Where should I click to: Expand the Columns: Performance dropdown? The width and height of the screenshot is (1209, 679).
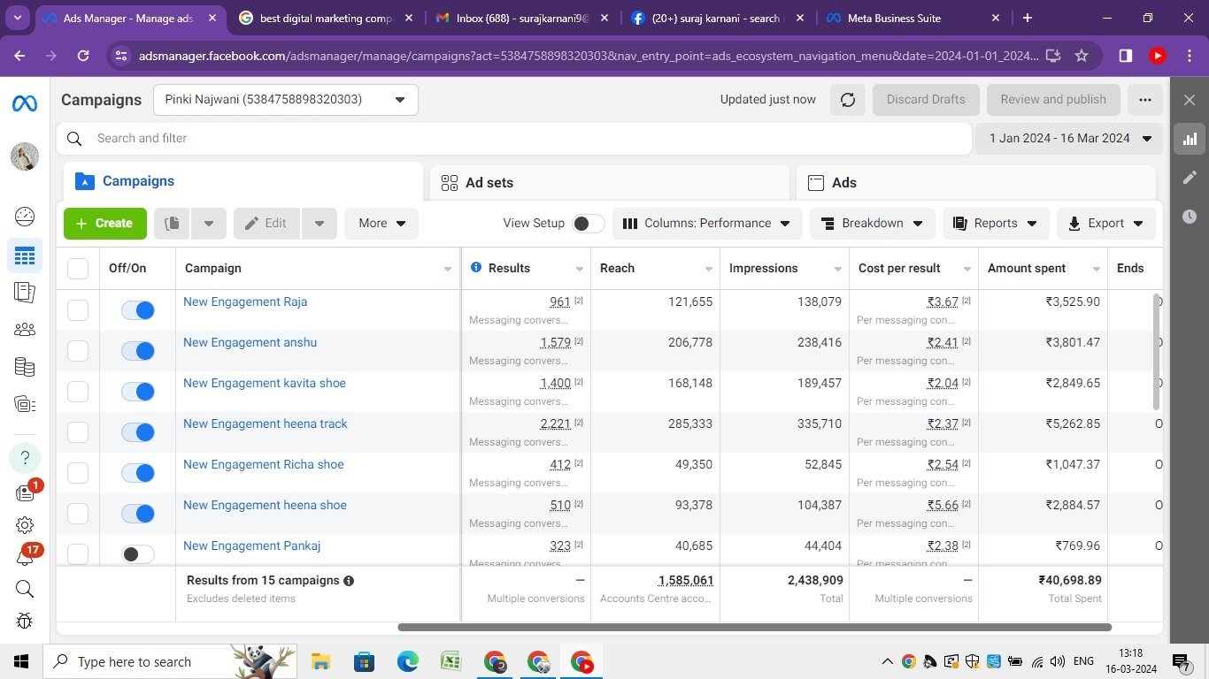[707, 224]
